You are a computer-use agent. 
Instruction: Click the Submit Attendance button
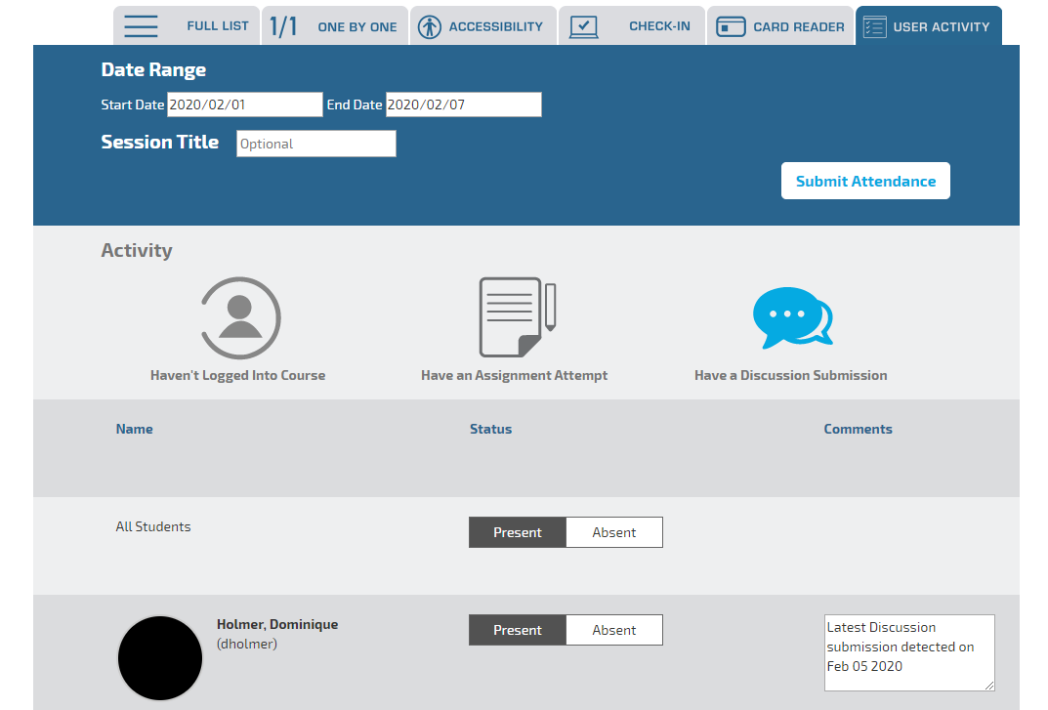pyautogui.click(x=865, y=181)
